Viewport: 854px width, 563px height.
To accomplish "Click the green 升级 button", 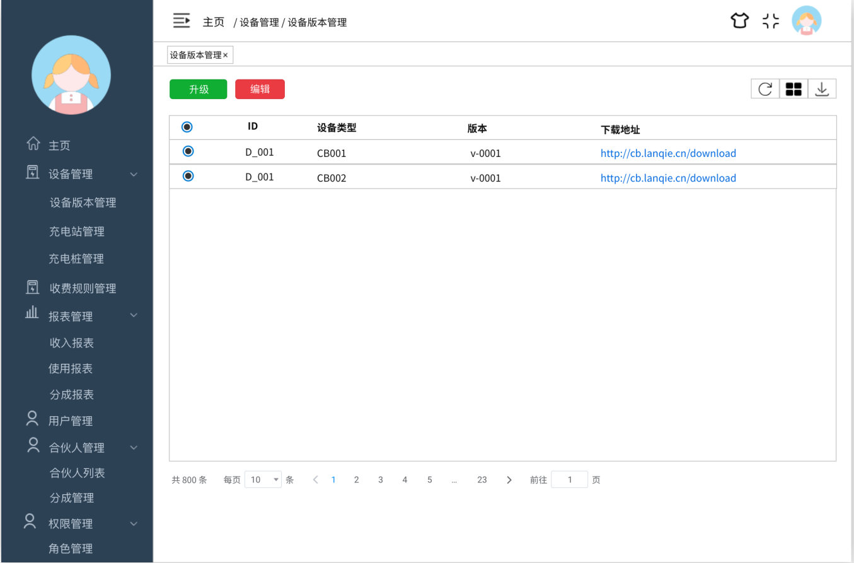I will (199, 90).
